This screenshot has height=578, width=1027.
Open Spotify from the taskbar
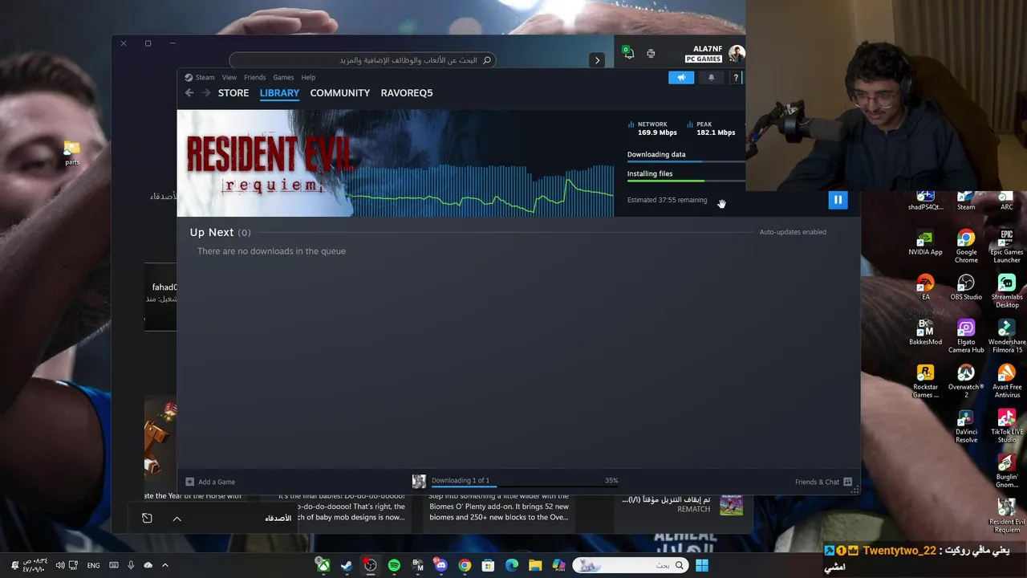coord(394,566)
